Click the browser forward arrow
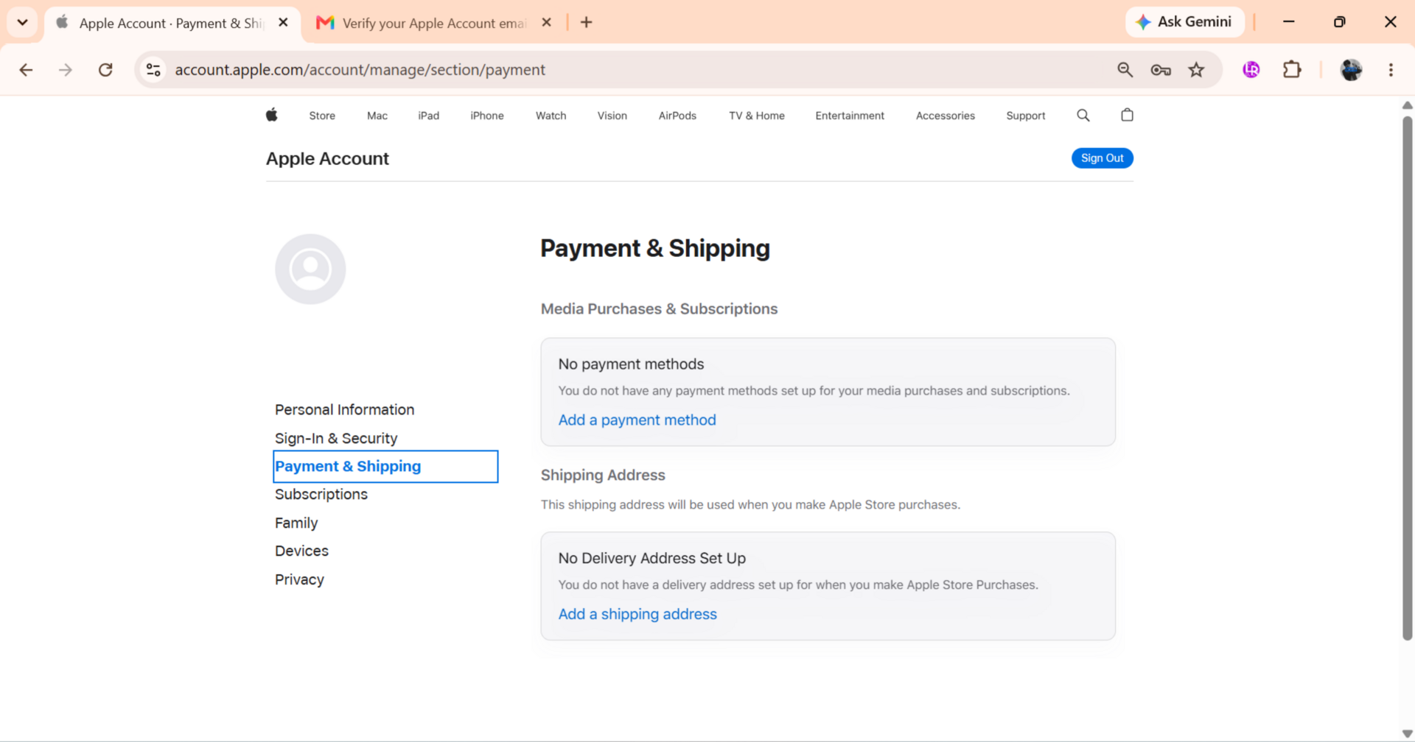The image size is (1415, 742). pyautogui.click(x=66, y=70)
